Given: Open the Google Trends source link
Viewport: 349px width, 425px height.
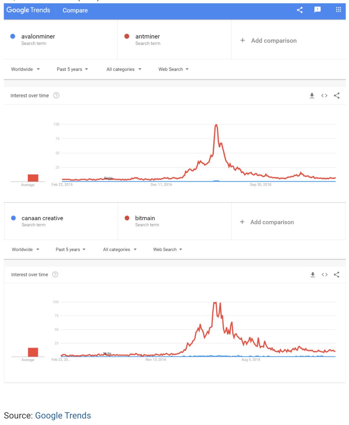Looking at the screenshot, I should coord(63,415).
